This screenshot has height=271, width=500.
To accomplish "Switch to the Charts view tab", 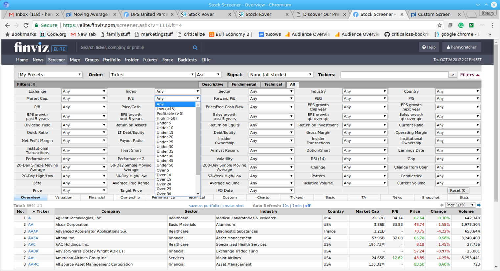I will [x=263, y=198].
